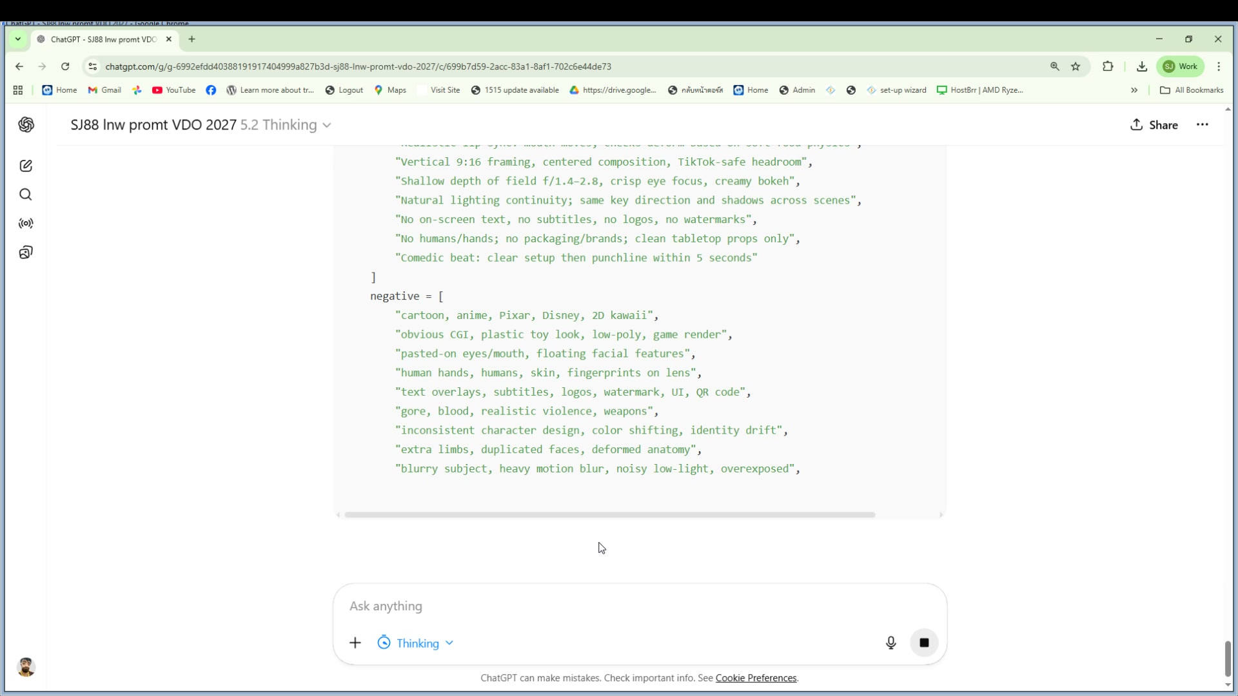Open Chrome downloads from the toolbar
The image size is (1238, 696).
1142,66
